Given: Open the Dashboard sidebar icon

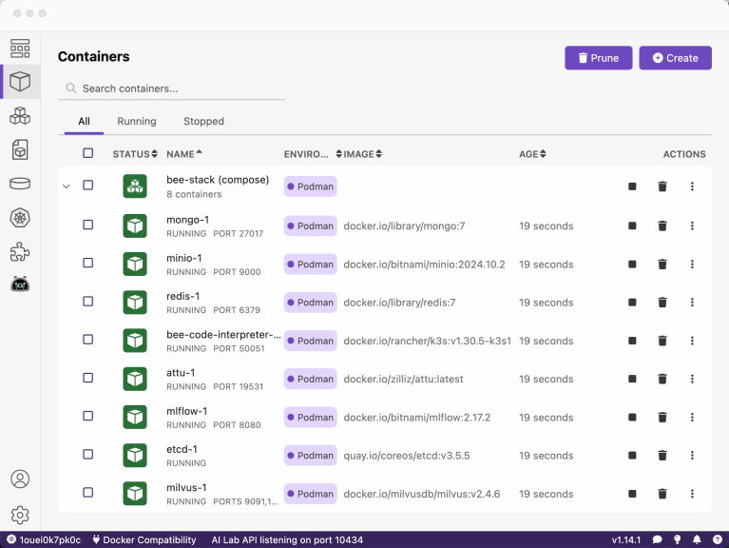Looking at the screenshot, I should [20, 49].
